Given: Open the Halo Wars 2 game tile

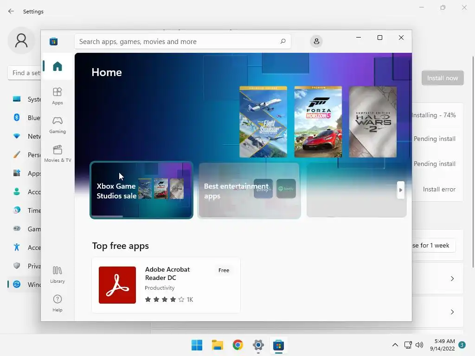Looking at the screenshot, I should pyautogui.click(x=372, y=122).
